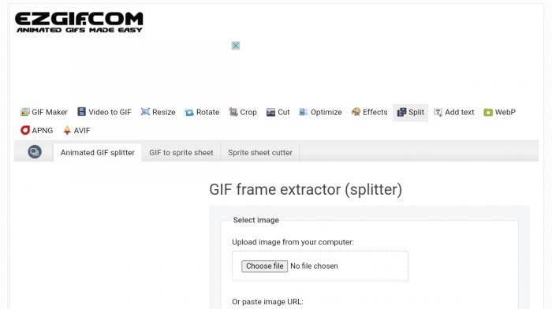Open the Optimize tool icon
552x309 pixels.
(x=303, y=112)
